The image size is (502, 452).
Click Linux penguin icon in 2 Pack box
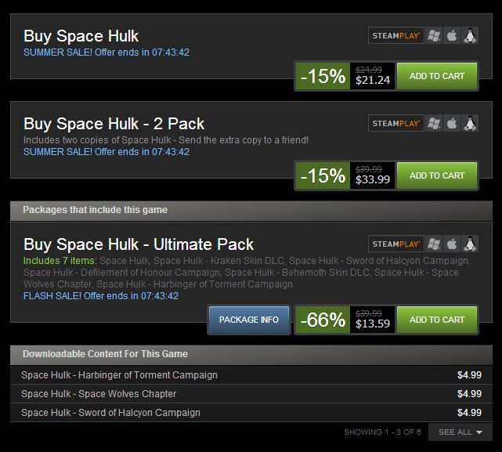[470, 123]
